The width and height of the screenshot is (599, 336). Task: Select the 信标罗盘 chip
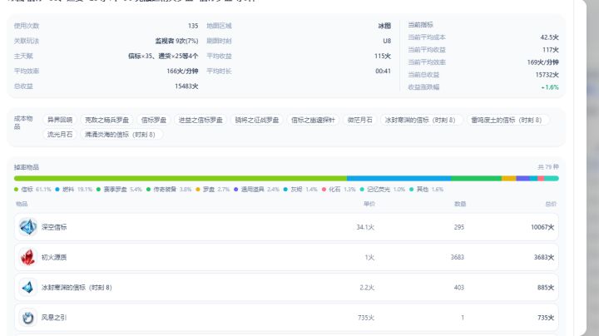click(154, 120)
